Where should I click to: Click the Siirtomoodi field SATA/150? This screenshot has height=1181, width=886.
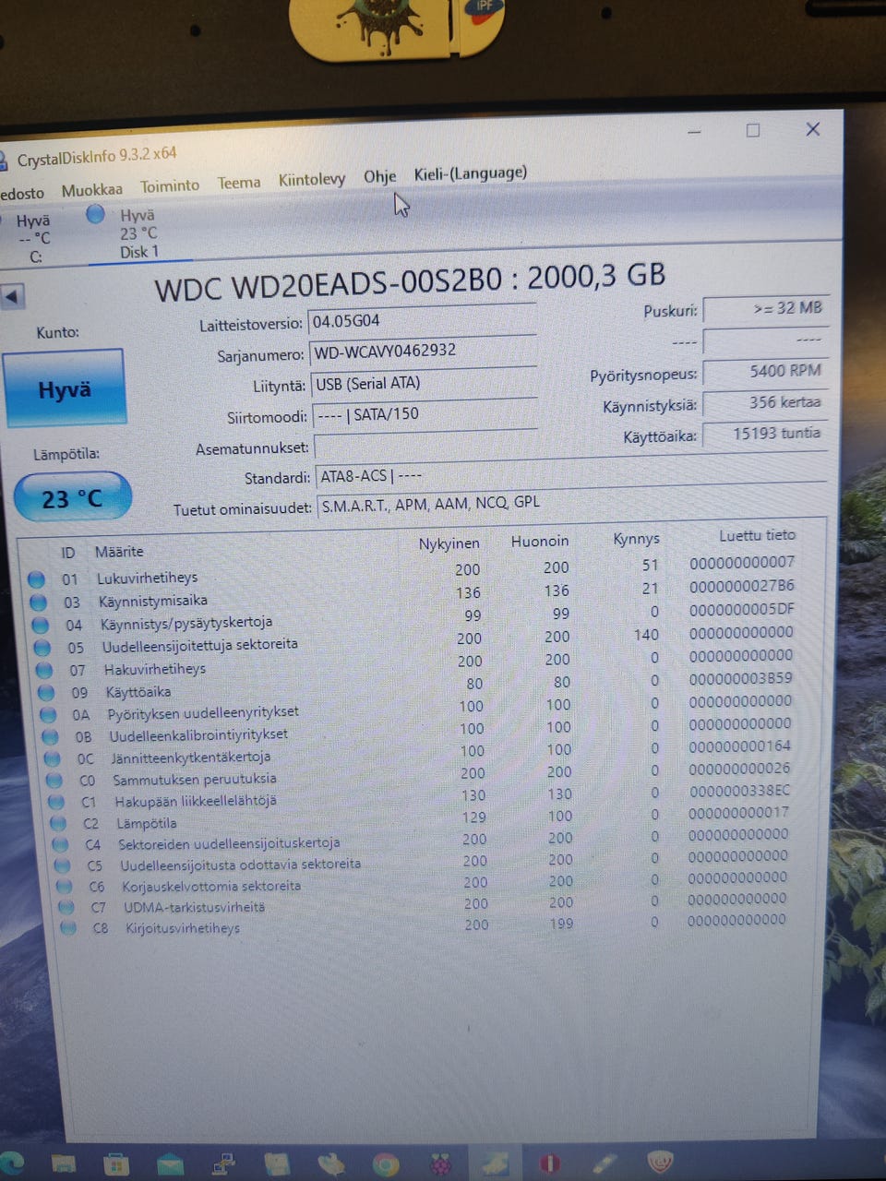[x=425, y=415]
